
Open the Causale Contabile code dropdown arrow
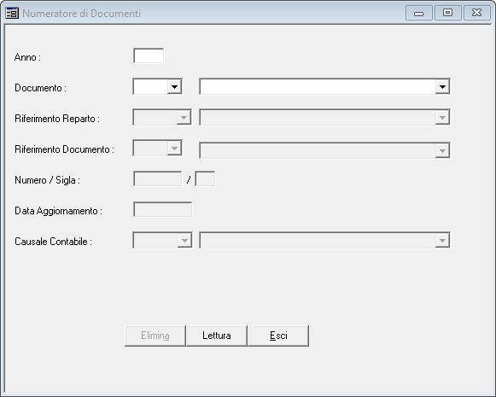point(184,241)
